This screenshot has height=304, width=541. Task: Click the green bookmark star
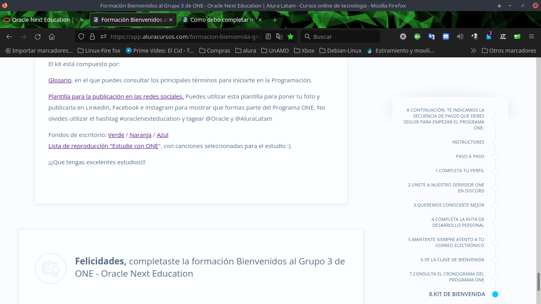point(291,36)
